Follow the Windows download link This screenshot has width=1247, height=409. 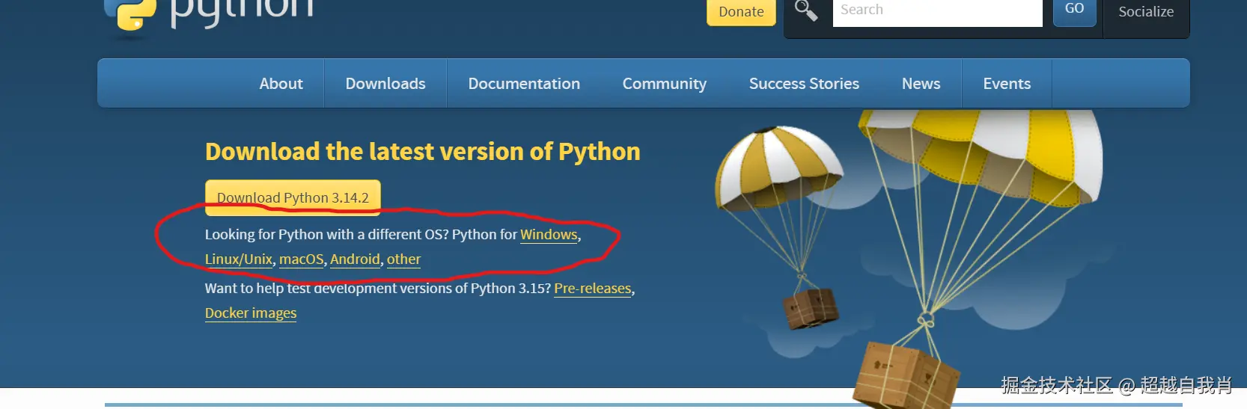click(x=549, y=235)
